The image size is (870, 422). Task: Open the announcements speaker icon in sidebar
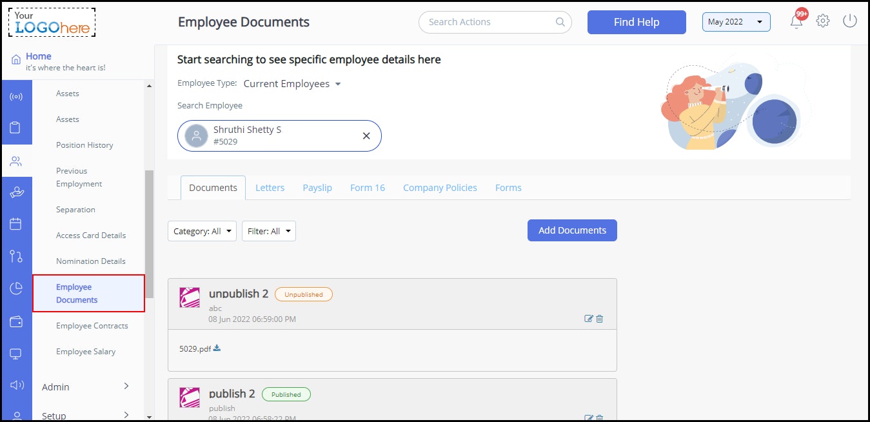tap(17, 385)
